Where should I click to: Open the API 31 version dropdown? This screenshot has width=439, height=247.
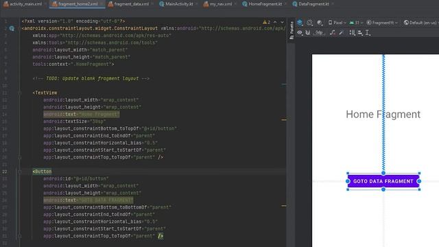pos(356,23)
